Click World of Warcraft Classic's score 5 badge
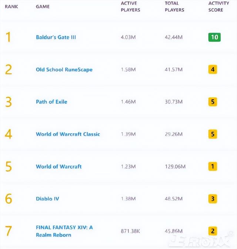This screenshot has width=237, height=249. click(x=213, y=134)
